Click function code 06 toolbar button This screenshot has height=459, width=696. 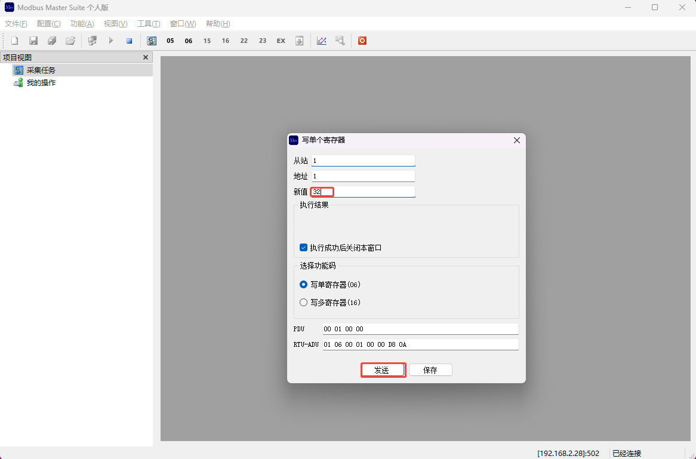click(x=189, y=41)
